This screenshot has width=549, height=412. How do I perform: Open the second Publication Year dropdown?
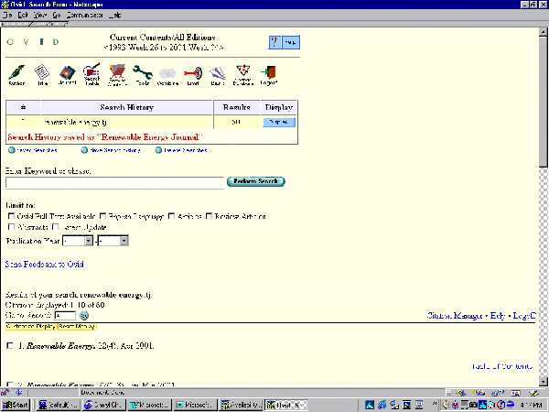(113, 241)
